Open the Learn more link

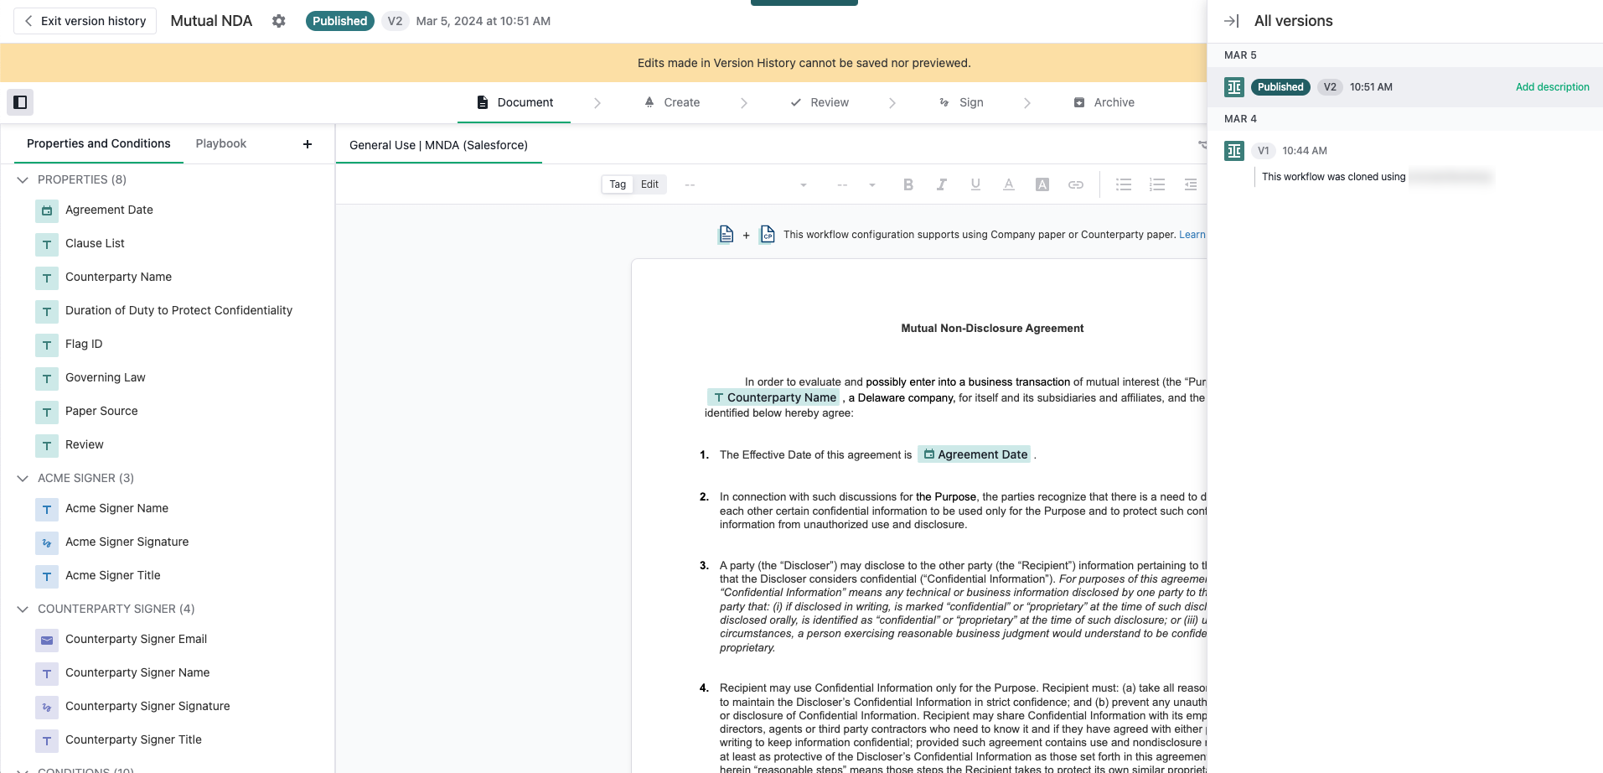[1192, 235]
